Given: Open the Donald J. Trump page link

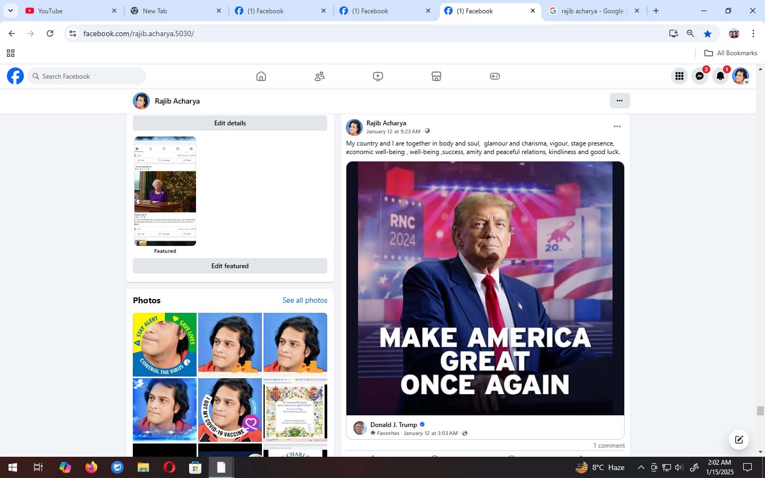Looking at the screenshot, I should (x=394, y=424).
